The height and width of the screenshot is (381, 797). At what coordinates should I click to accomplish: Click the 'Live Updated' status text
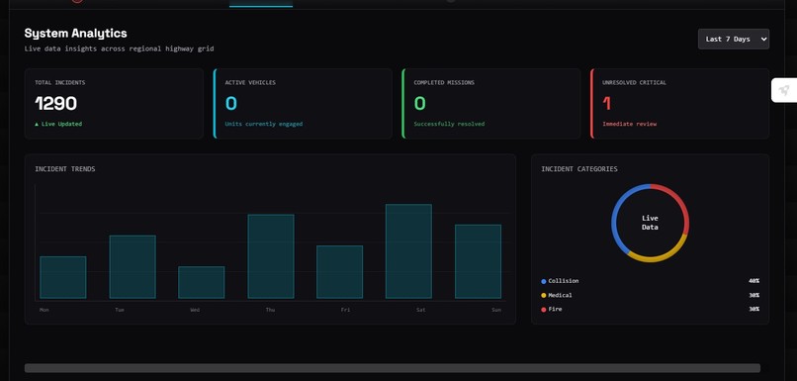(x=58, y=124)
